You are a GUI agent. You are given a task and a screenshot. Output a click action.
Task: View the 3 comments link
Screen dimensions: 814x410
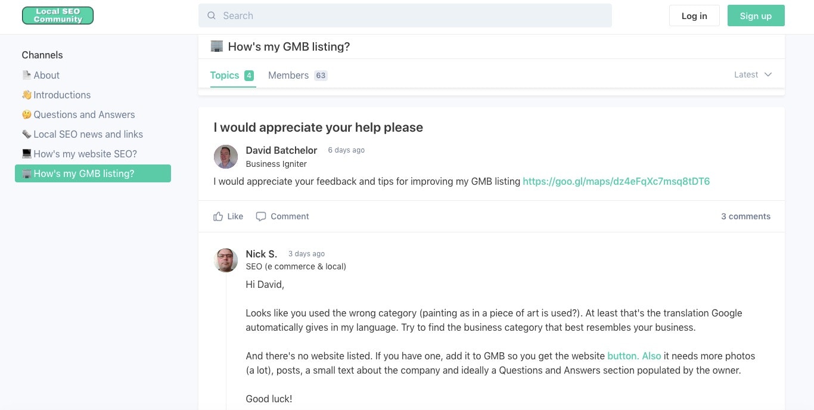point(745,216)
